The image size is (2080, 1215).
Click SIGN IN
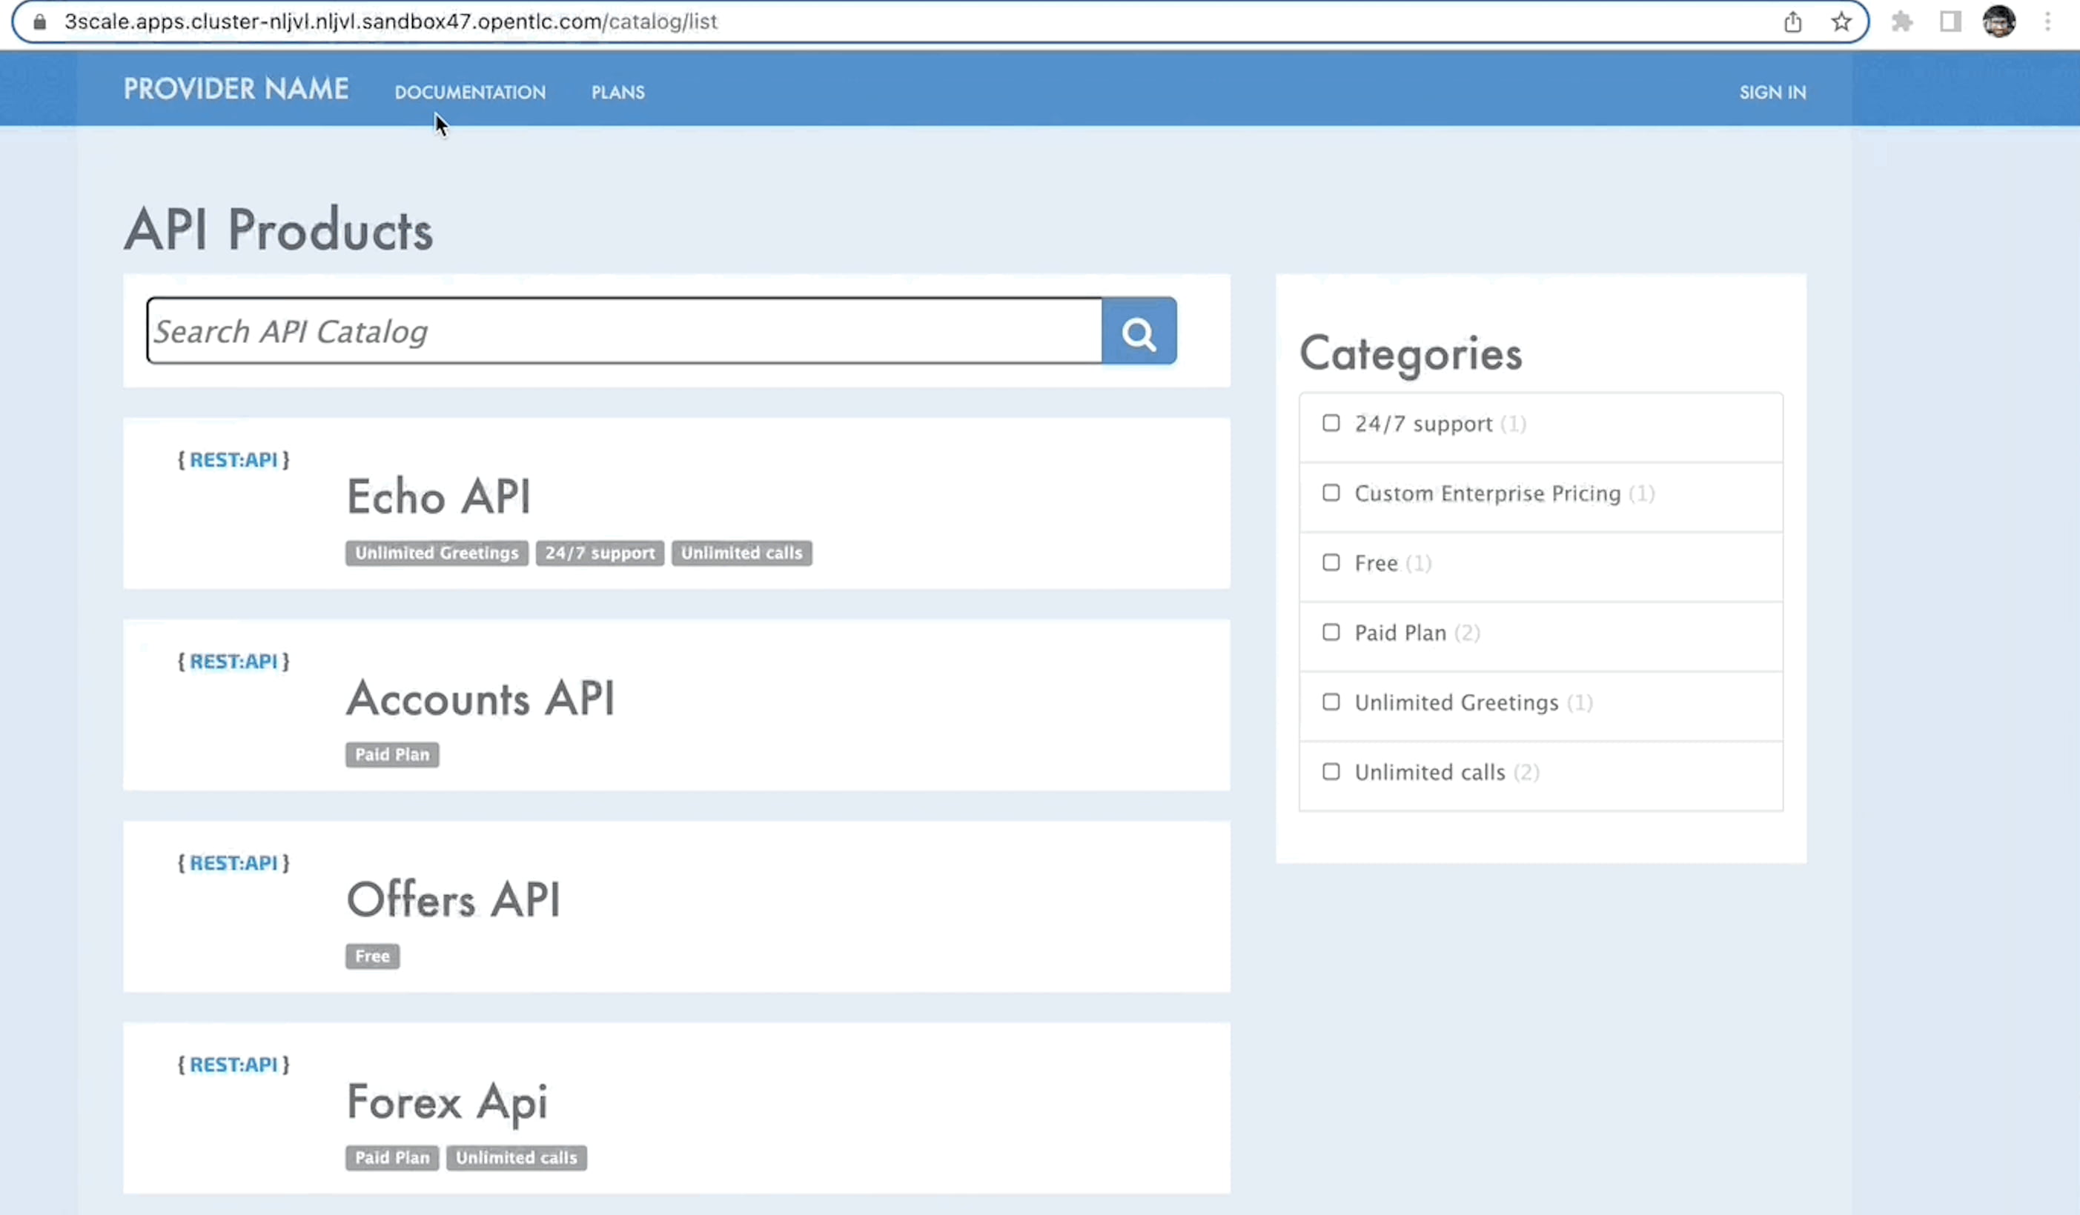pos(1773,92)
